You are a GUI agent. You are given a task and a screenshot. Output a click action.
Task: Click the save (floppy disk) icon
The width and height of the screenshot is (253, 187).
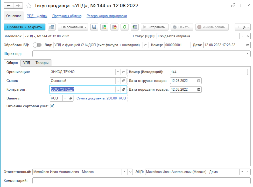coord(94,27)
